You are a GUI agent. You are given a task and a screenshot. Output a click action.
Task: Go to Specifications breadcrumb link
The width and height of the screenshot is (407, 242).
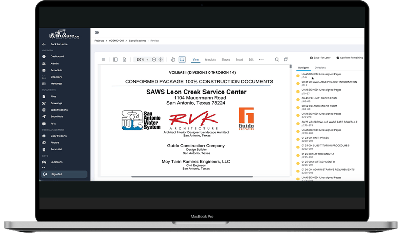click(x=137, y=41)
